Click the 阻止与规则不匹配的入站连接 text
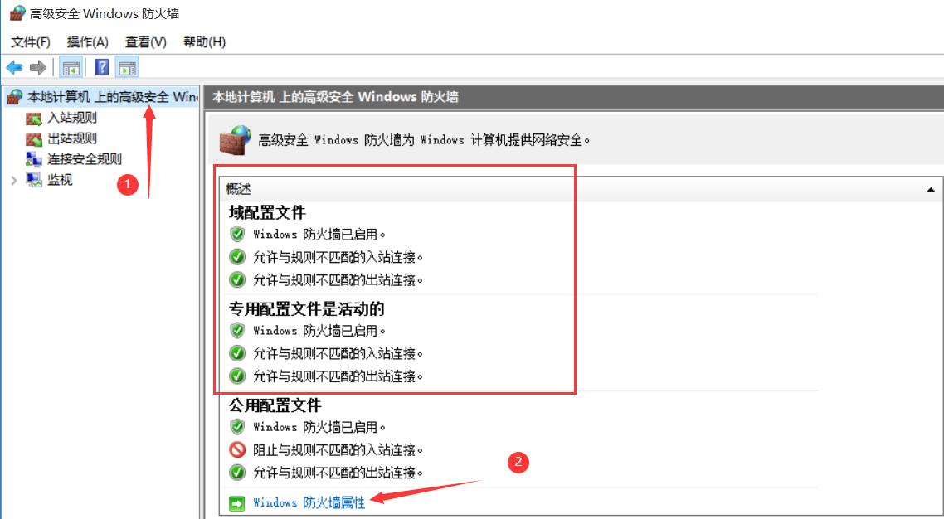The width and height of the screenshot is (944, 519). tap(338, 450)
